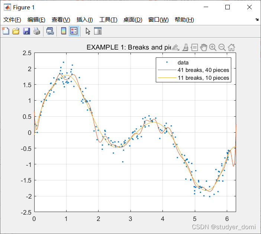This screenshot has height=234, width=261.
Task: Open the 工具(T) menu
Action: click(108, 20)
